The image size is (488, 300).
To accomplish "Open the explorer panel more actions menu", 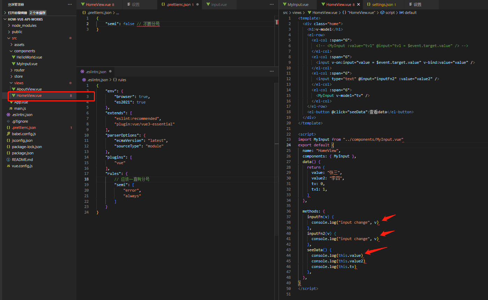I will [x=70, y=5].
